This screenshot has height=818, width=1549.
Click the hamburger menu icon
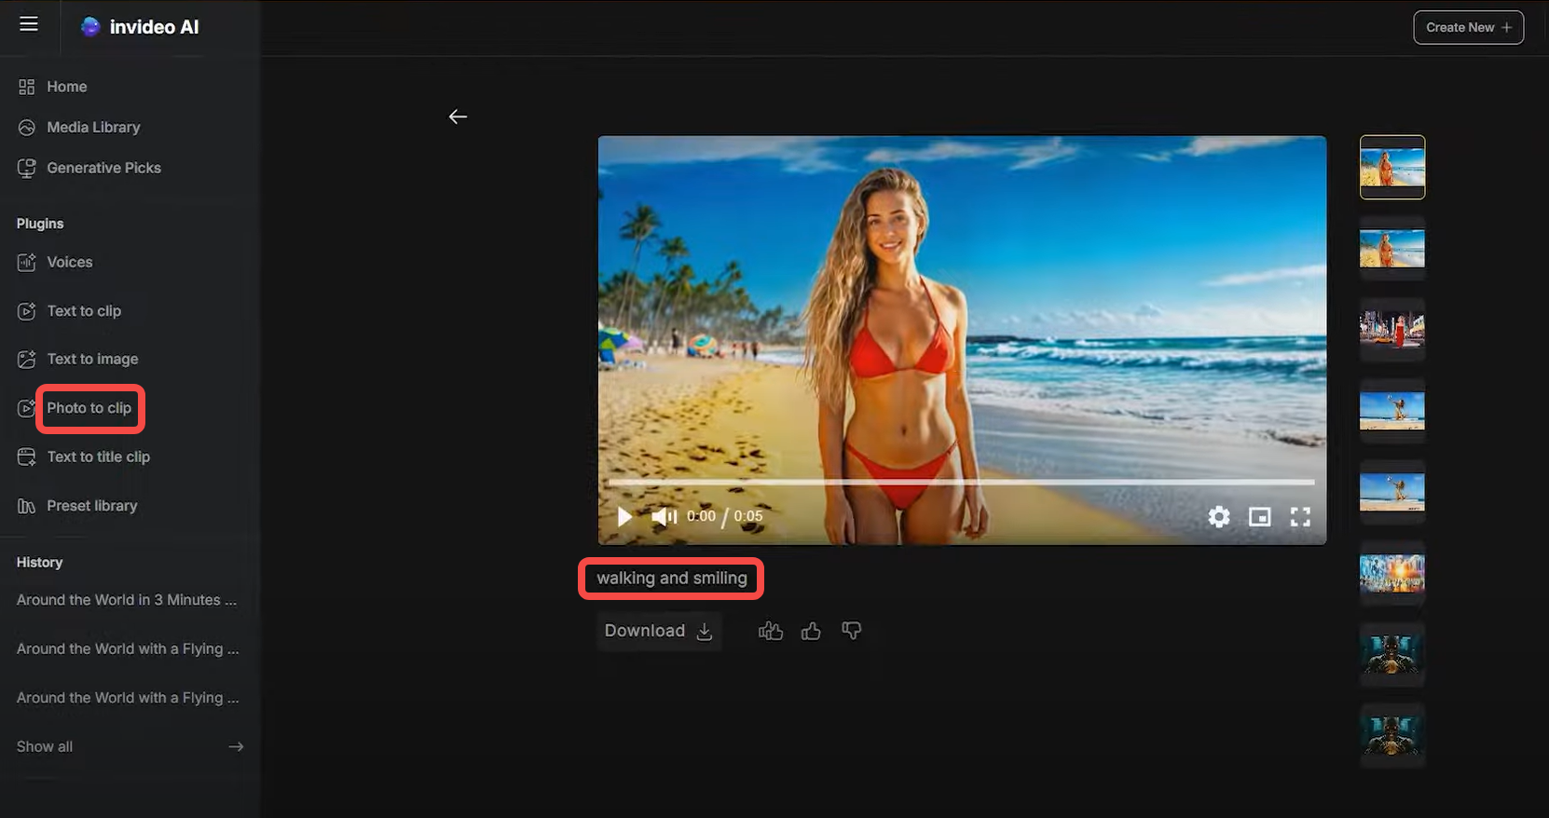click(29, 24)
